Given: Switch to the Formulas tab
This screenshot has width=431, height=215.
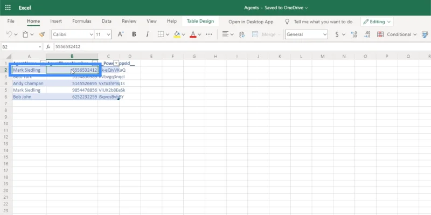Looking at the screenshot, I should coord(82,21).
